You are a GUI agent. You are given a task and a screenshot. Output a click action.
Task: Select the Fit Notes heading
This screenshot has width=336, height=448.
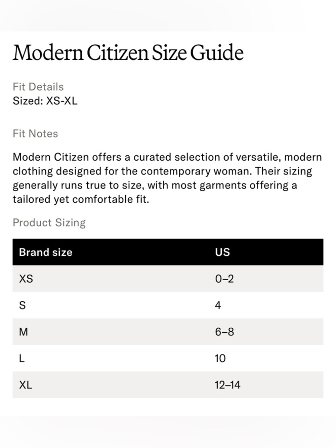tap(35, 134)
